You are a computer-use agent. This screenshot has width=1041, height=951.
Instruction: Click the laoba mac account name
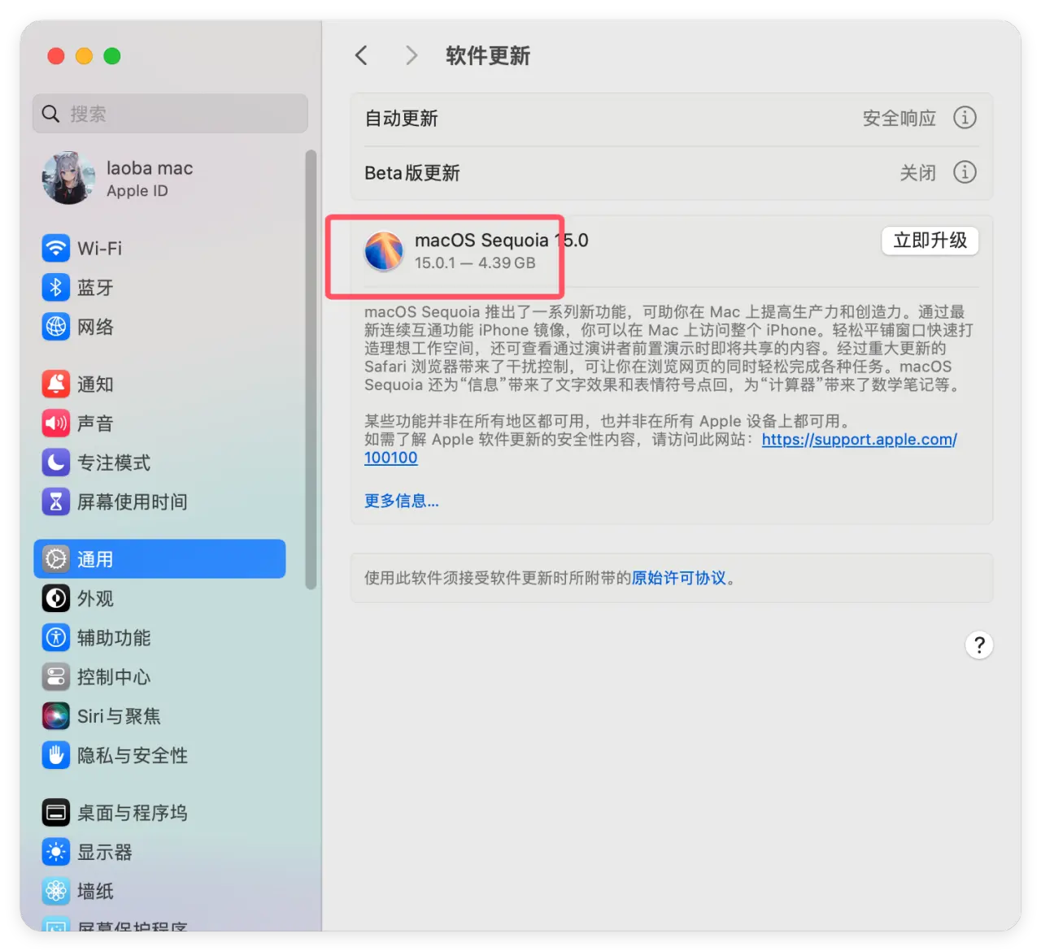[150, 168]
